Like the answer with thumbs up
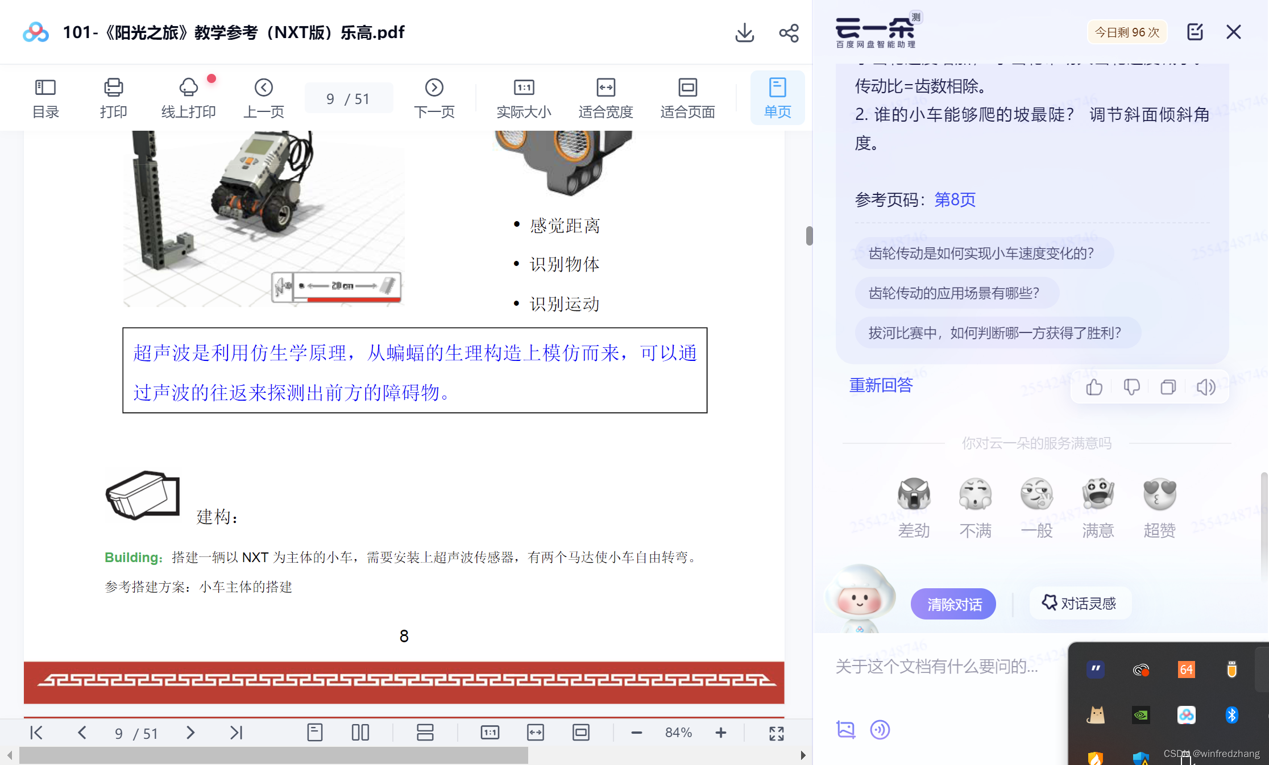Image resolution: width=1269 pixels, height=765 pixels. point(1094,387)
